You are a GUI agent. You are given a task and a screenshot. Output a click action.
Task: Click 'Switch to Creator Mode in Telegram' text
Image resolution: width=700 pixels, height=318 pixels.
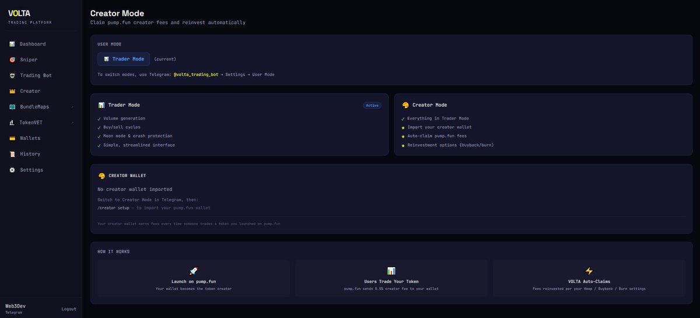(148, 200)
